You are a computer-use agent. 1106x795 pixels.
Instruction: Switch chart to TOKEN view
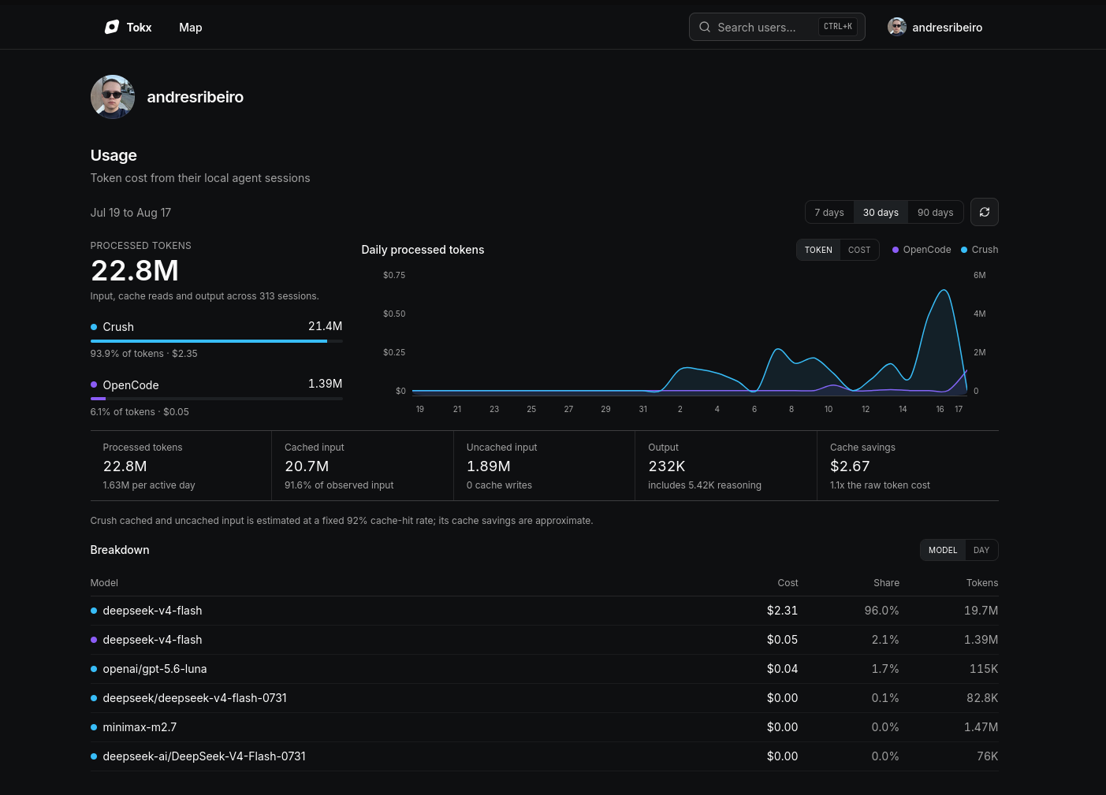coord(818,250)
